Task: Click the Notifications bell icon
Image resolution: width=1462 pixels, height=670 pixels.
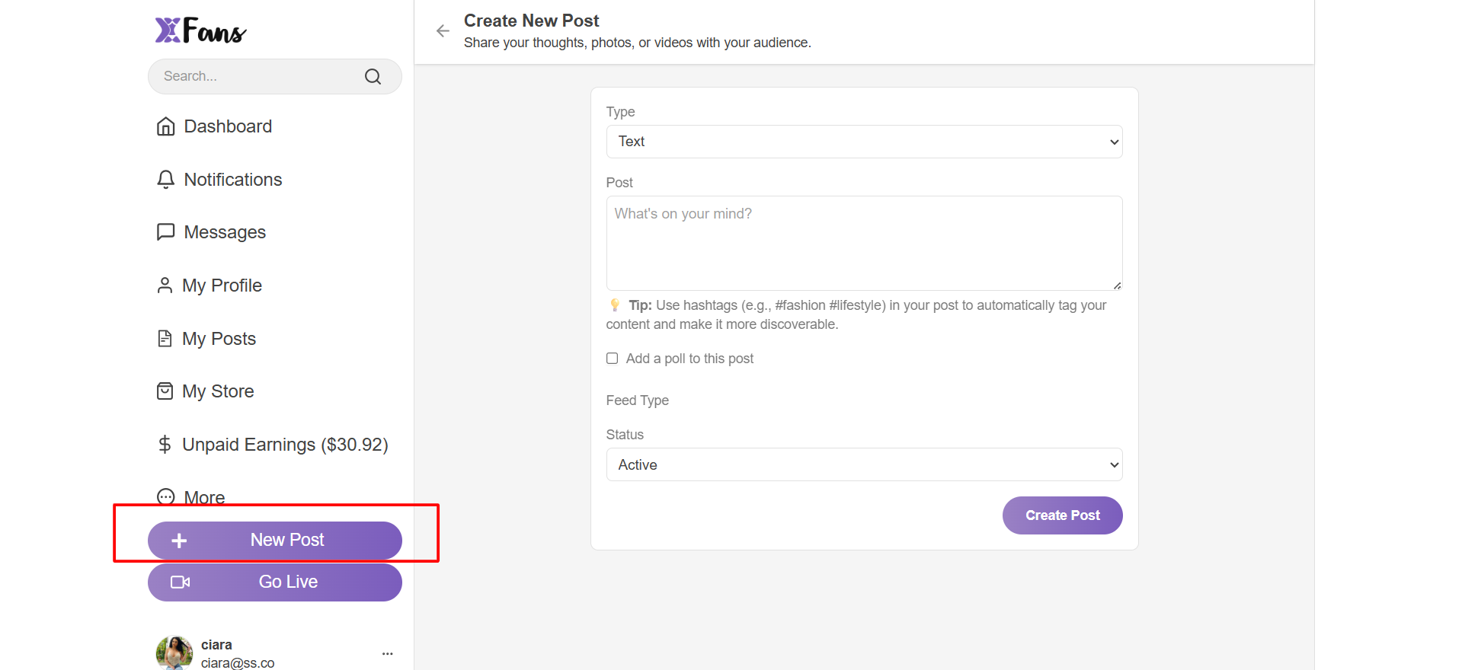Action: point(165,180)
